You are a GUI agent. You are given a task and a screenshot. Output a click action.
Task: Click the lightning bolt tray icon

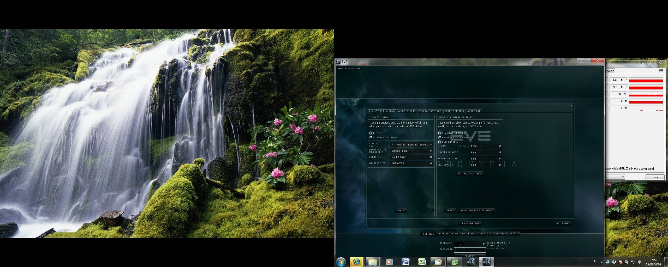point(614,262)
